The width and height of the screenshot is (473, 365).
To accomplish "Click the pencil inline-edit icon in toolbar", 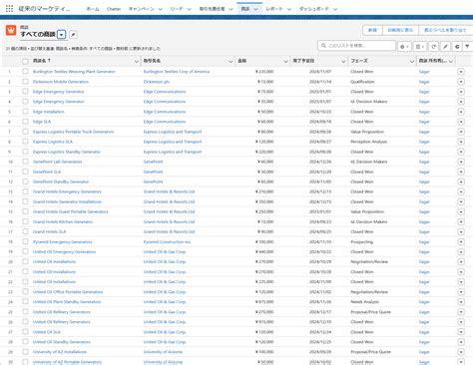I will pyautogui.click(x=445, y=47).
